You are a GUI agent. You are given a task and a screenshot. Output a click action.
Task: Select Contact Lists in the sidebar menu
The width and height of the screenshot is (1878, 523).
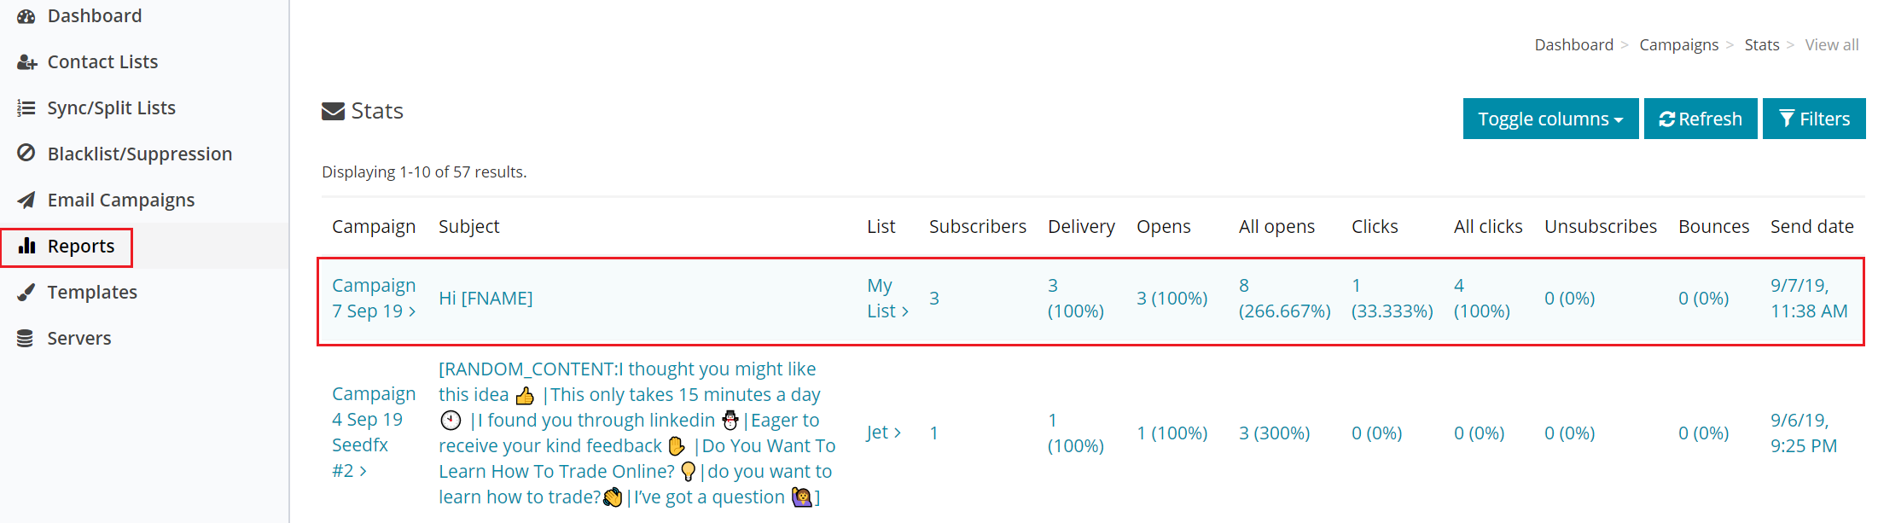coord(102,62)
